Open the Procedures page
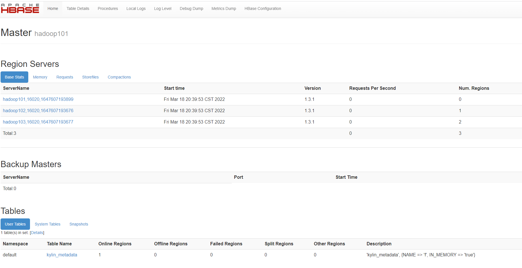This screenshot has height=268, width=522. click(108, 8)
